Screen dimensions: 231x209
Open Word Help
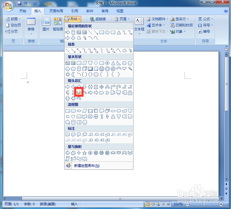pos(226,11)
